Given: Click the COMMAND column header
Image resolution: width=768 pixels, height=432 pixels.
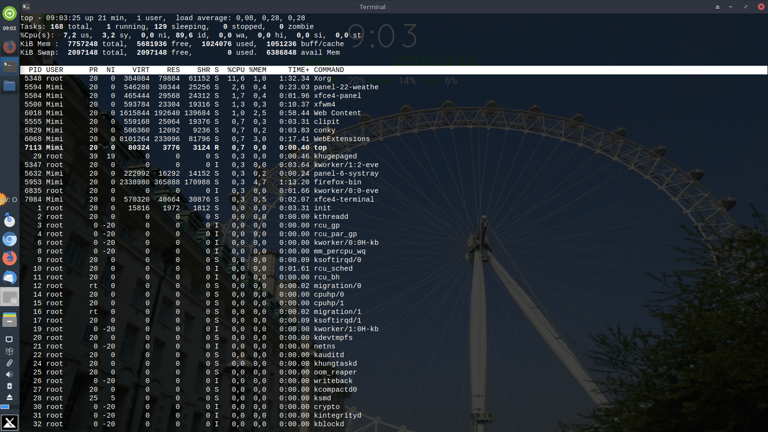Looking at the screenshot, I should (329, 70).
